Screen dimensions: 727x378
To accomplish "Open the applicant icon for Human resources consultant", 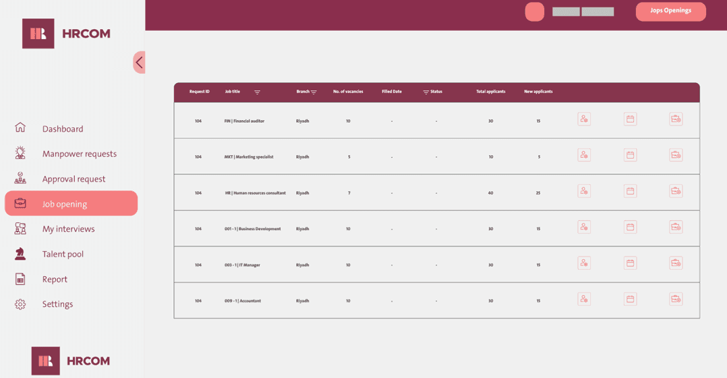I will point(584,191).
